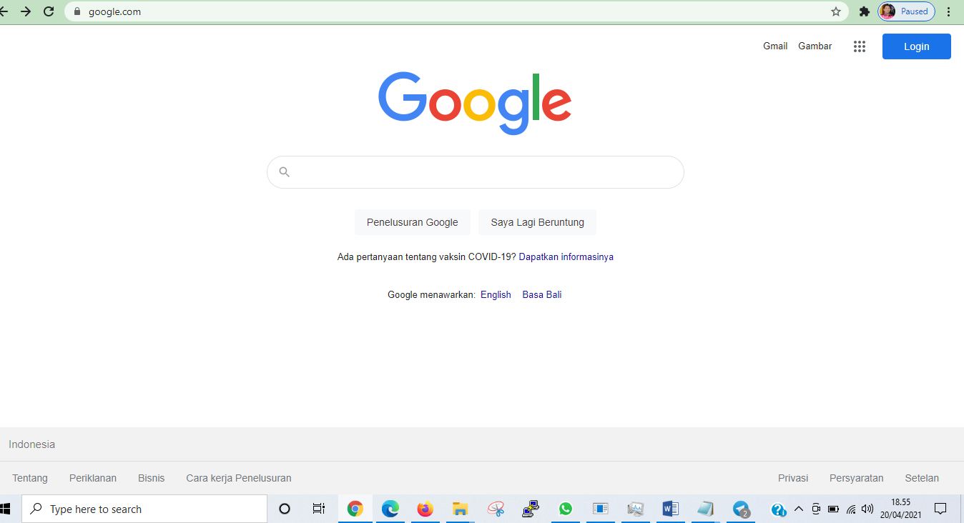Switch Google language to English
Viewport: 964px width, 523px height.
click(496, 294)
